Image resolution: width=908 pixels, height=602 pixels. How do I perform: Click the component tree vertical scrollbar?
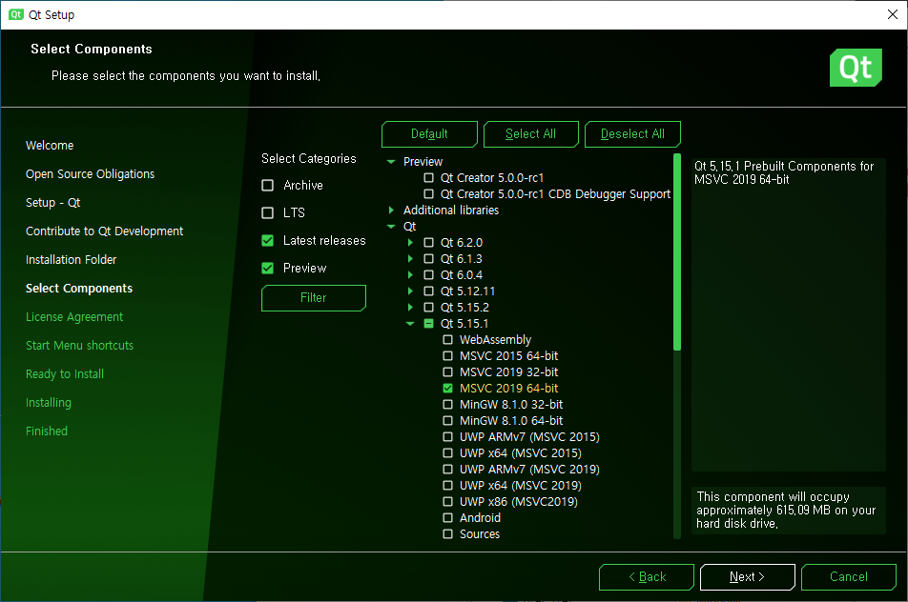coord(677,252)
